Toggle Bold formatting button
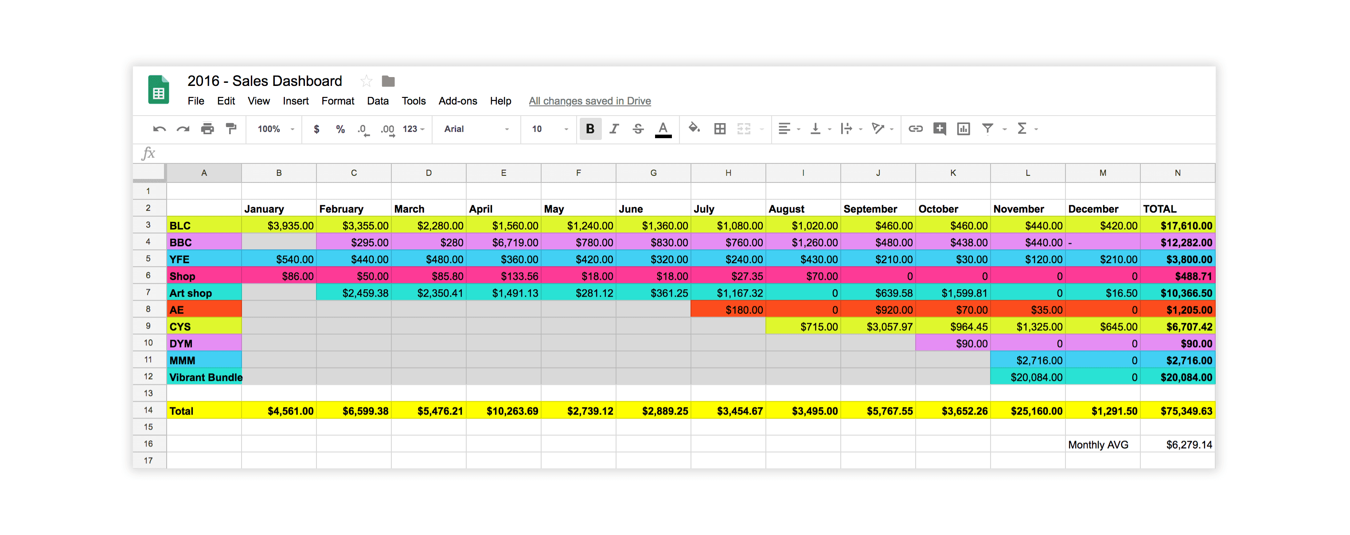This screenshot has height=535, width=1350. coord(590,129)
